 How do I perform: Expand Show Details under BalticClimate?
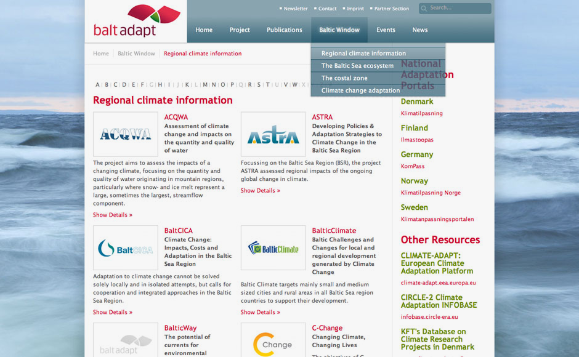point(260,312)
